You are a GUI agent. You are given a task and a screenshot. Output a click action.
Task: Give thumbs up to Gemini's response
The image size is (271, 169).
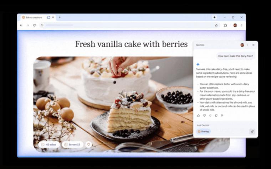tap(198, 115)
